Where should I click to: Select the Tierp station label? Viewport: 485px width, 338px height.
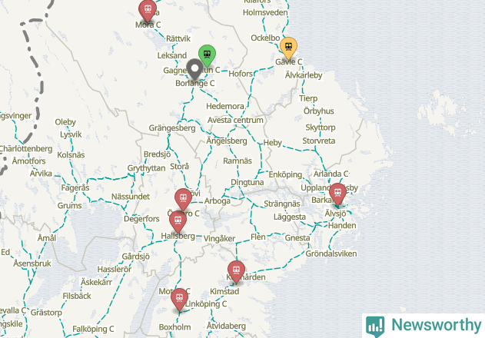coord(308,98)
